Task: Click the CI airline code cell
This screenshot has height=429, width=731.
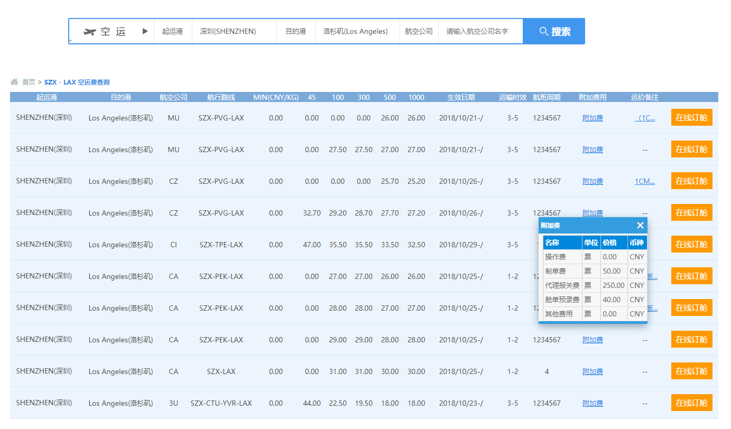Action: point(173,245)
